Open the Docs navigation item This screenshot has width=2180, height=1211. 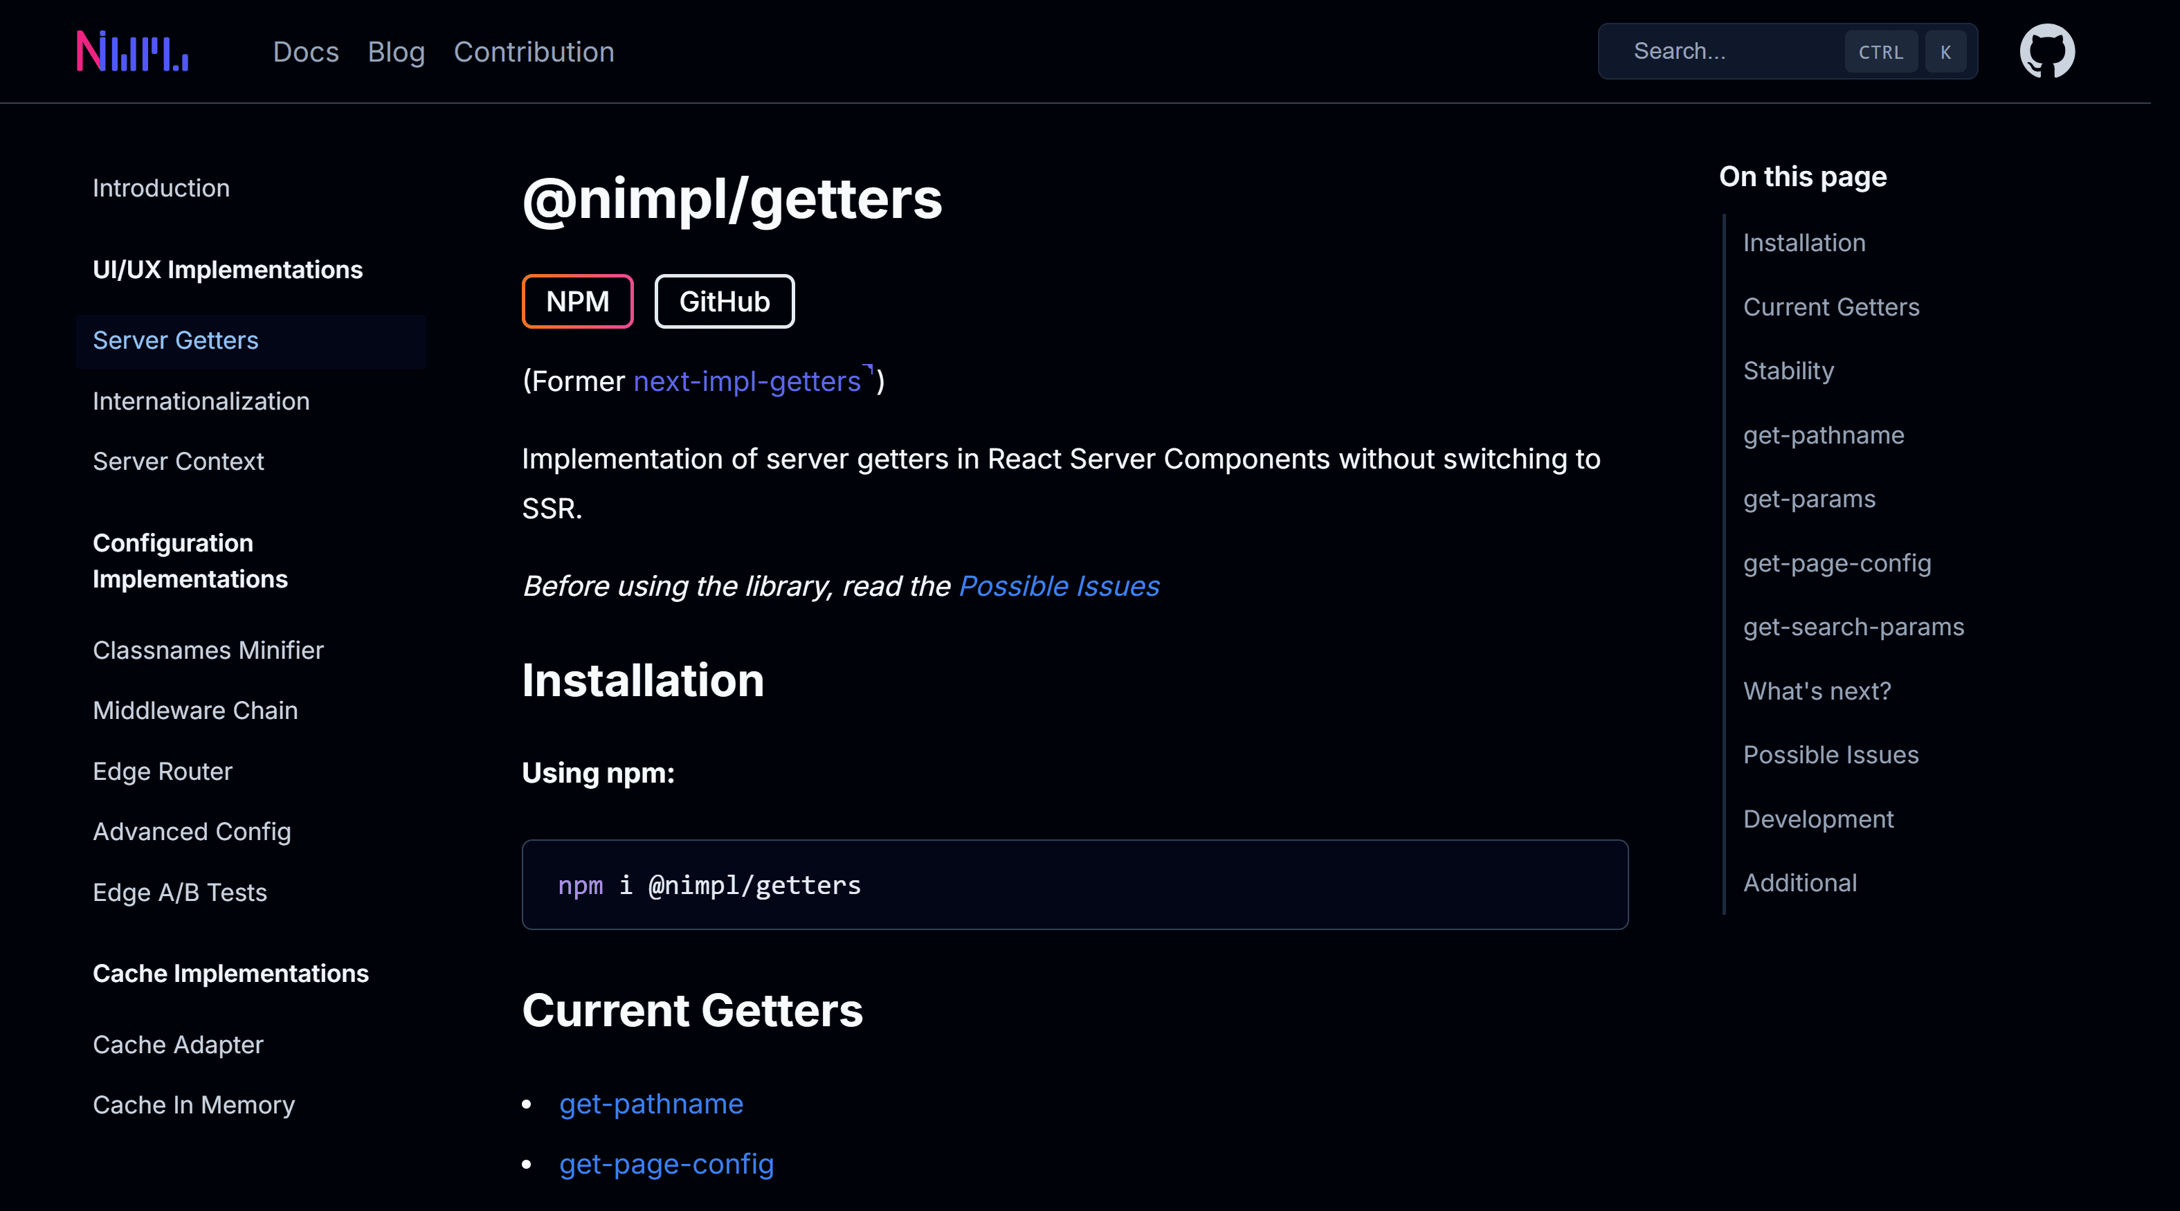click(305, 52)
